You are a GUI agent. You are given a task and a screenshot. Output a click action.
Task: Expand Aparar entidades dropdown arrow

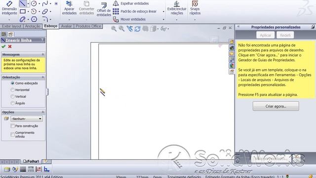click(x=69, y=20)
